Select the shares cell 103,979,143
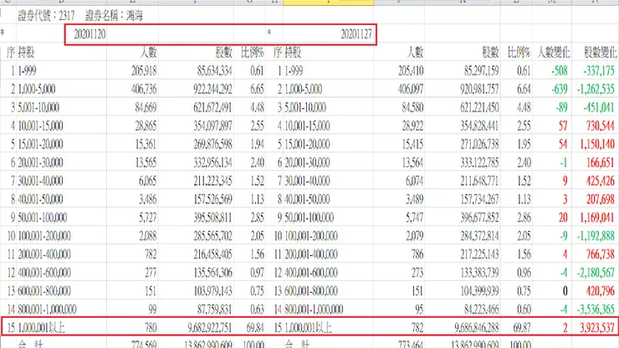 pyautogui.click(x=212, y=291)
